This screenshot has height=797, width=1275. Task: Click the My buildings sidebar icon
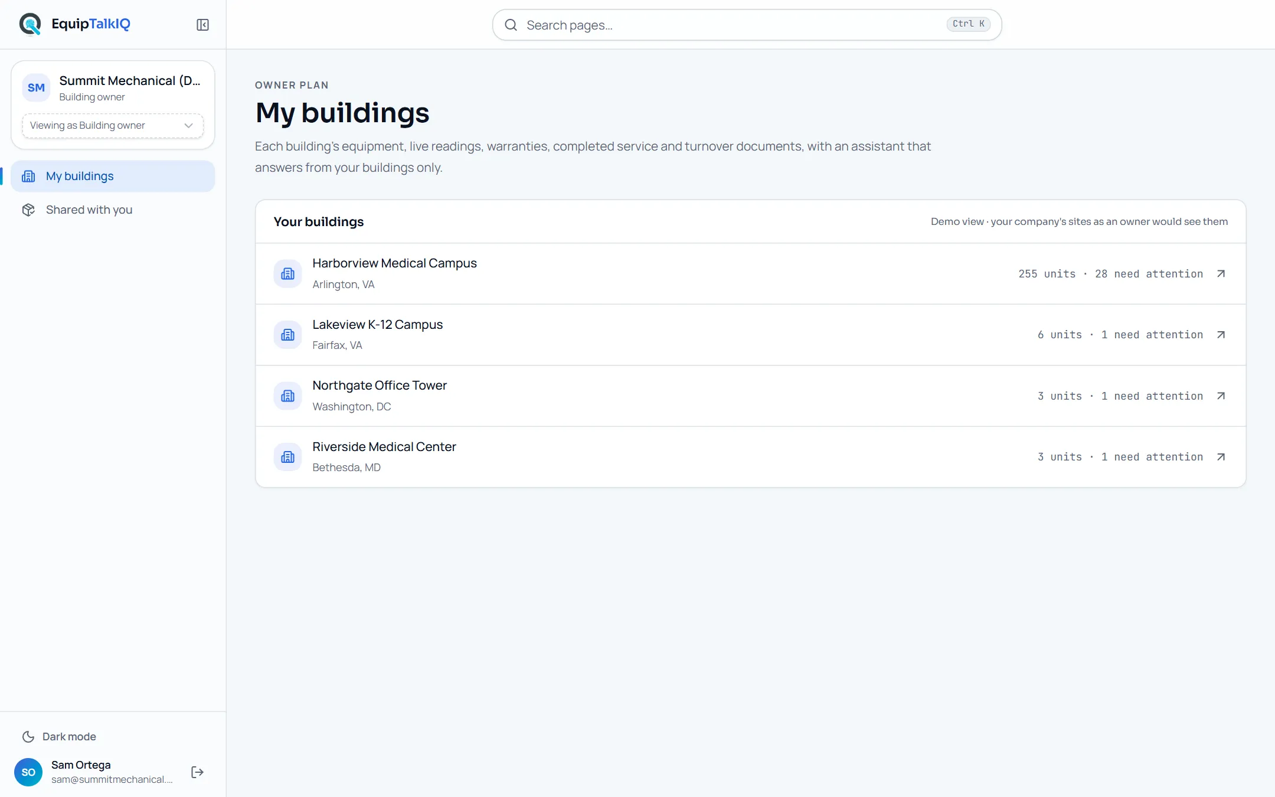coord(28,176)
